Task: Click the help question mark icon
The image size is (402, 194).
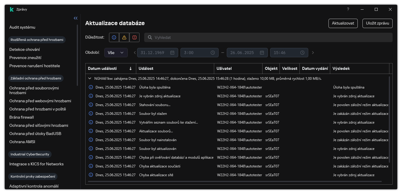Action: [x=348, y=9]
